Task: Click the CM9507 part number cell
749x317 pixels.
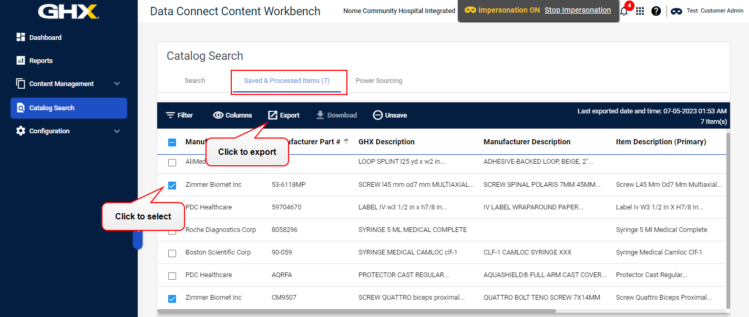Action: tap(284, 298)
